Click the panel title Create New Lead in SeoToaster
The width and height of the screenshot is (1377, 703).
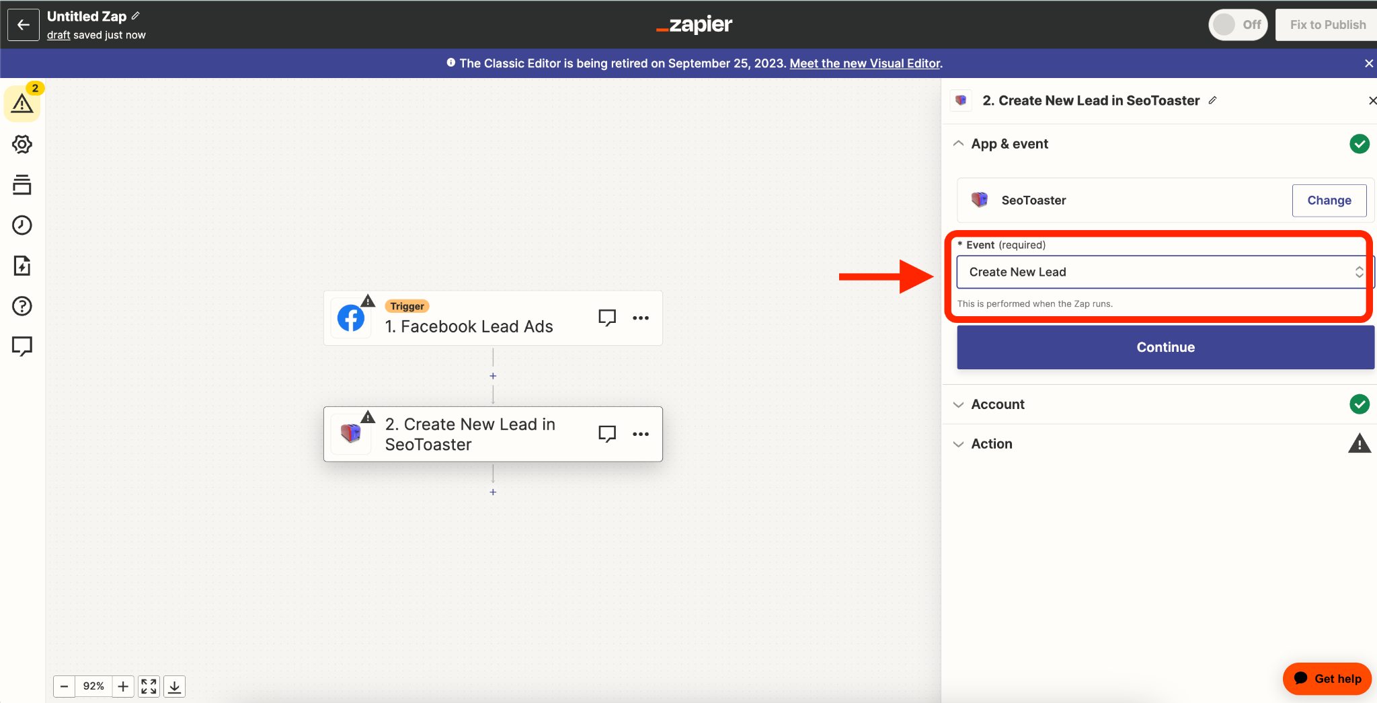coord(1091,100)
